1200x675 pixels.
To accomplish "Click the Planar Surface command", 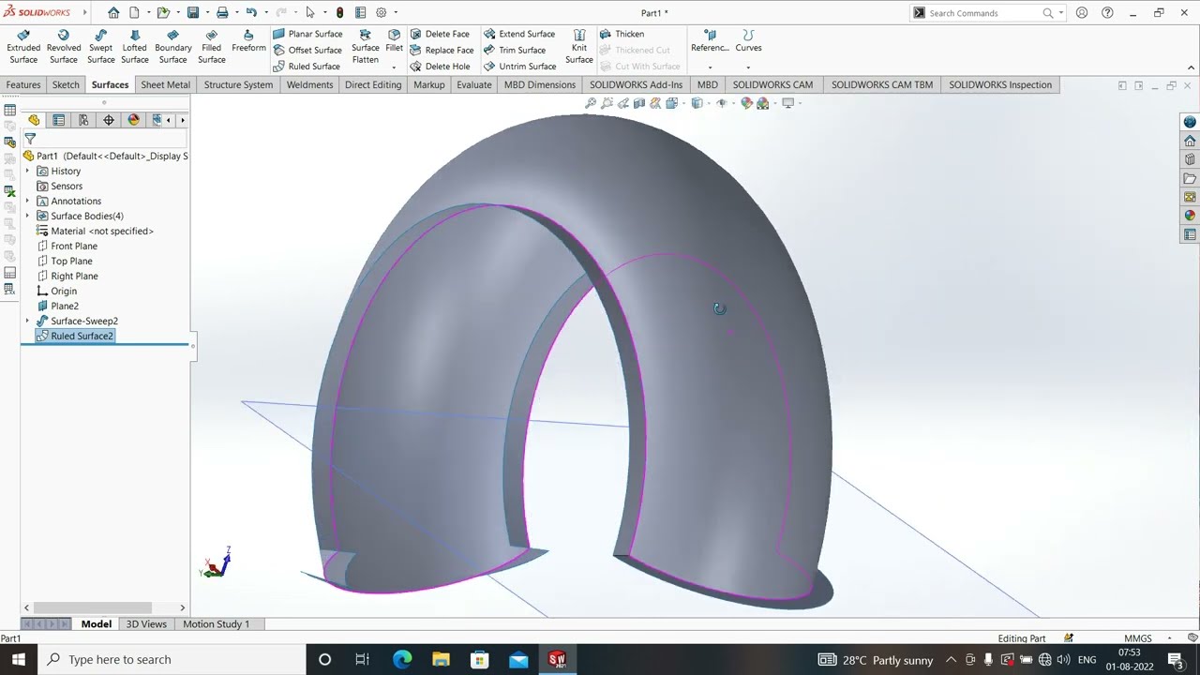I will pyautogui.click(x=307, y=34).
